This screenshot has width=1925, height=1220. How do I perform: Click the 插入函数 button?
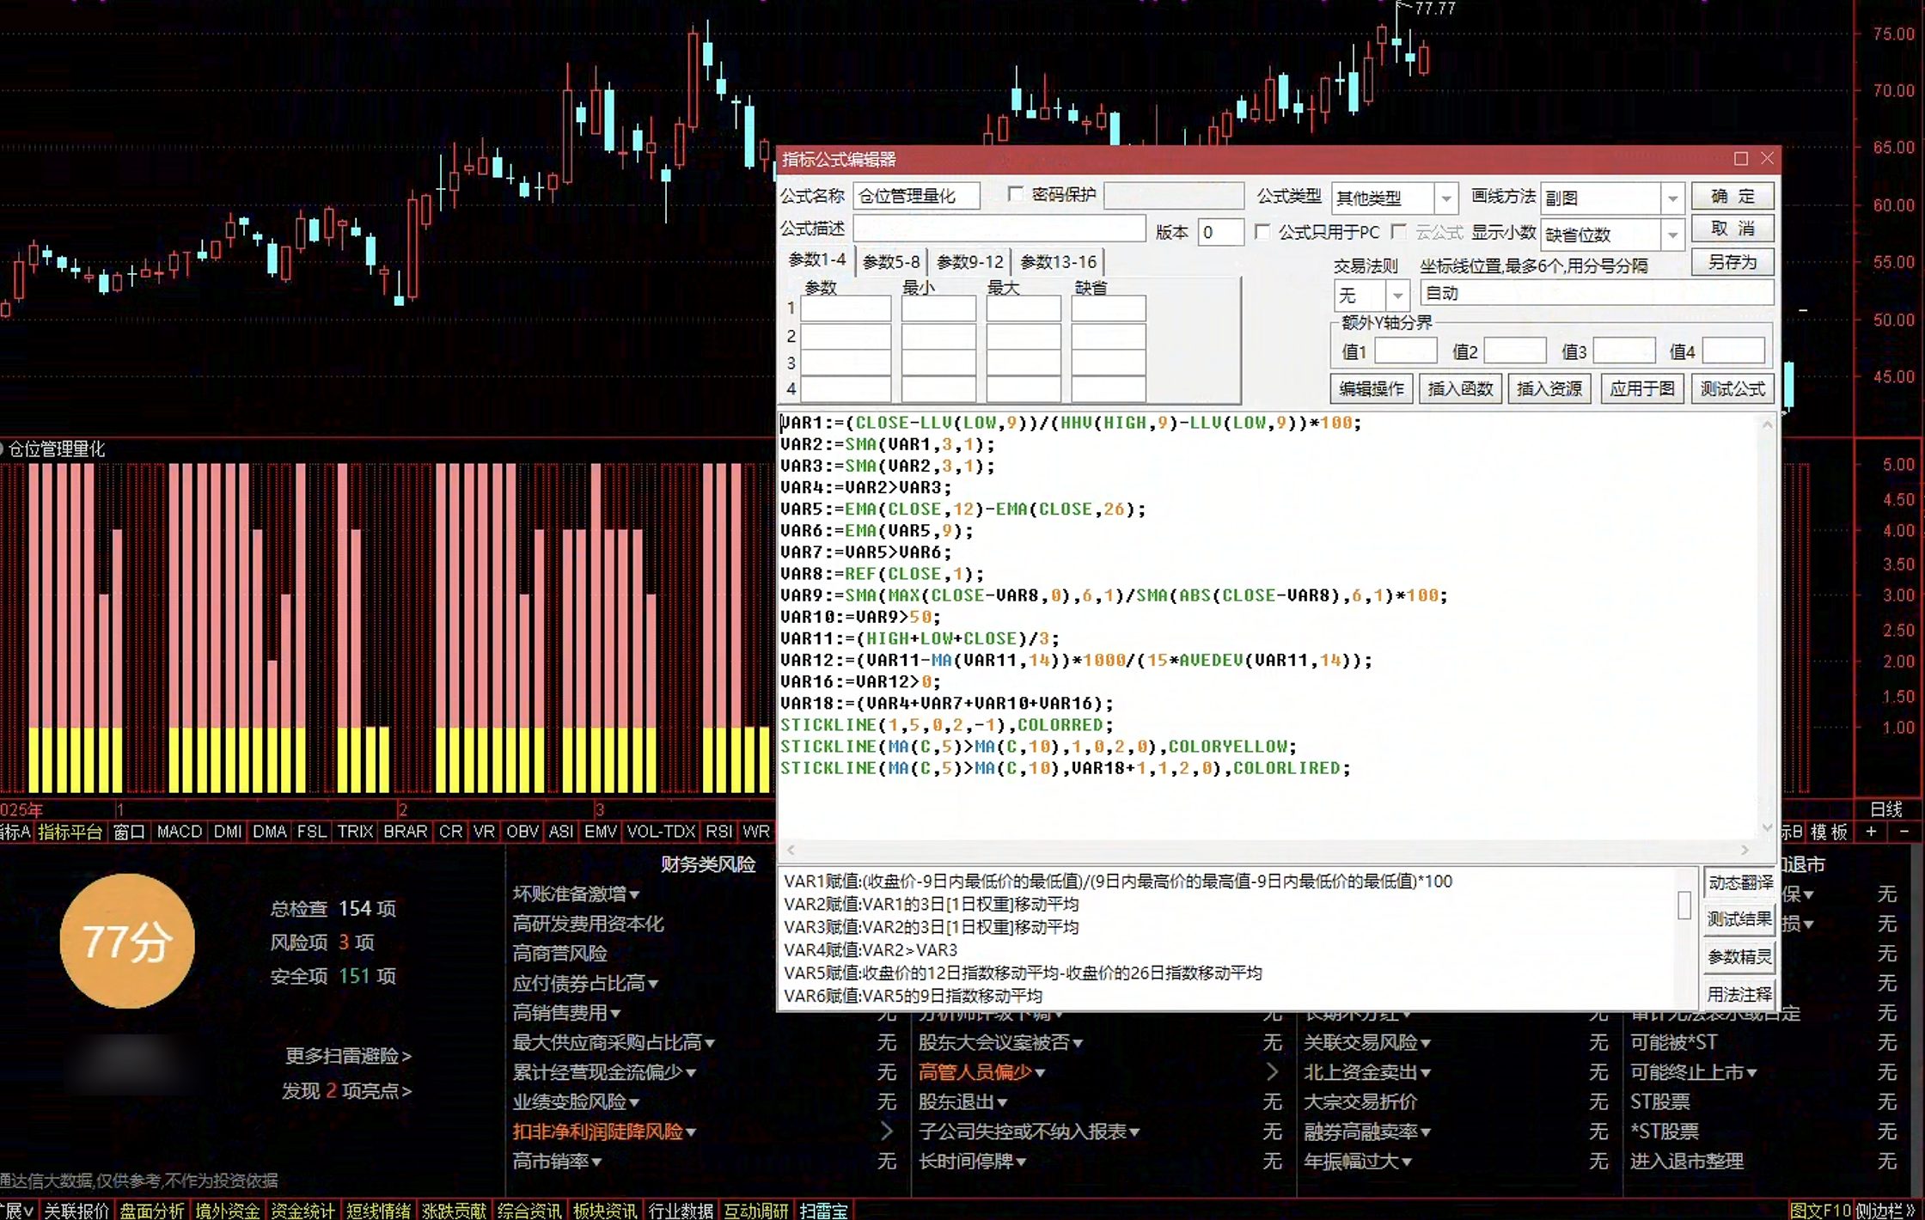(1460, 388)
